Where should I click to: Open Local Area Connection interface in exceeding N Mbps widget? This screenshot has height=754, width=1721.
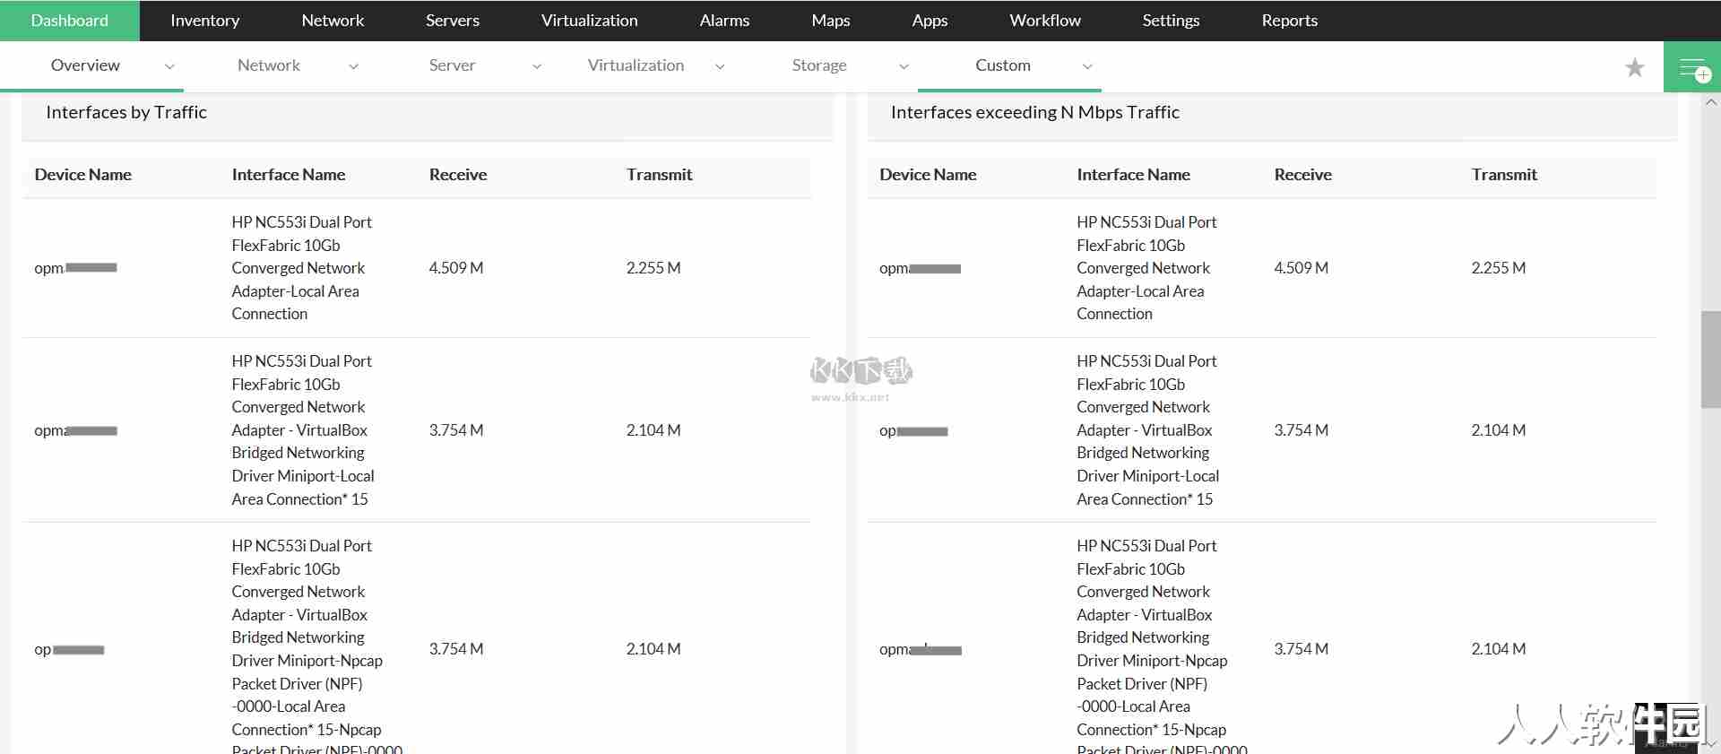click(1146, 268)
